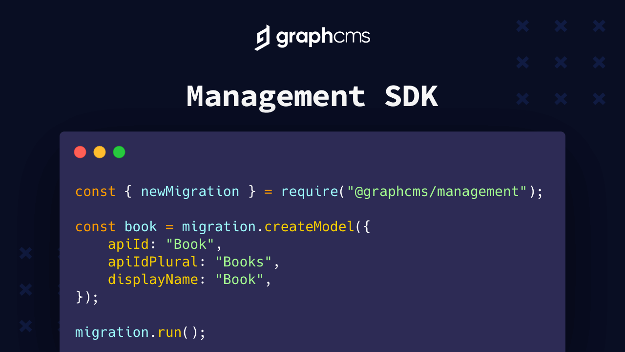
Task: Select the red traffic-light circle
Action: tap(80, 152)
